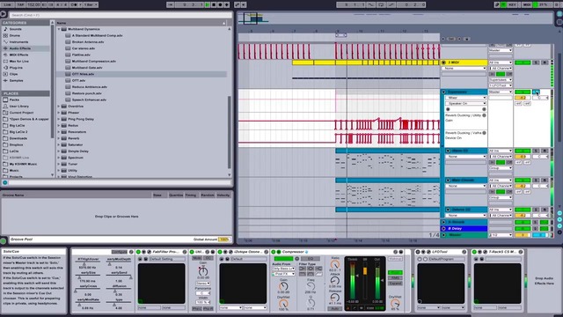This screenshot has height=317, width=563.
Task: Open the 1 Bar quantization dropdown
Action: pyautogui.click(x=91, y=4)
